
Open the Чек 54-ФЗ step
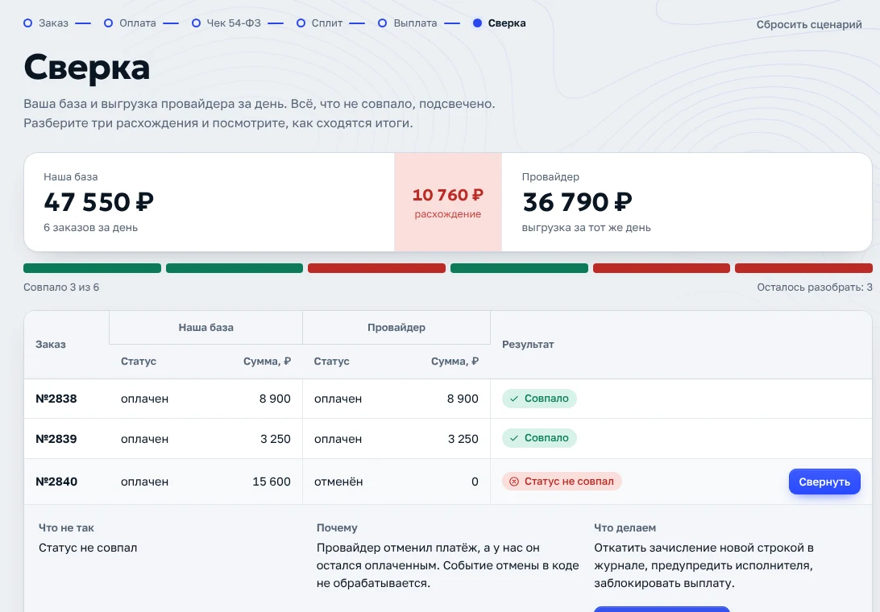click(226, 23)
